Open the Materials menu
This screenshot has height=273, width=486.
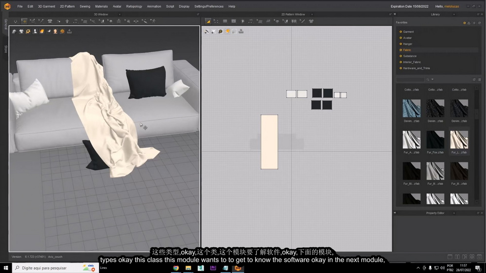point(102,6)
